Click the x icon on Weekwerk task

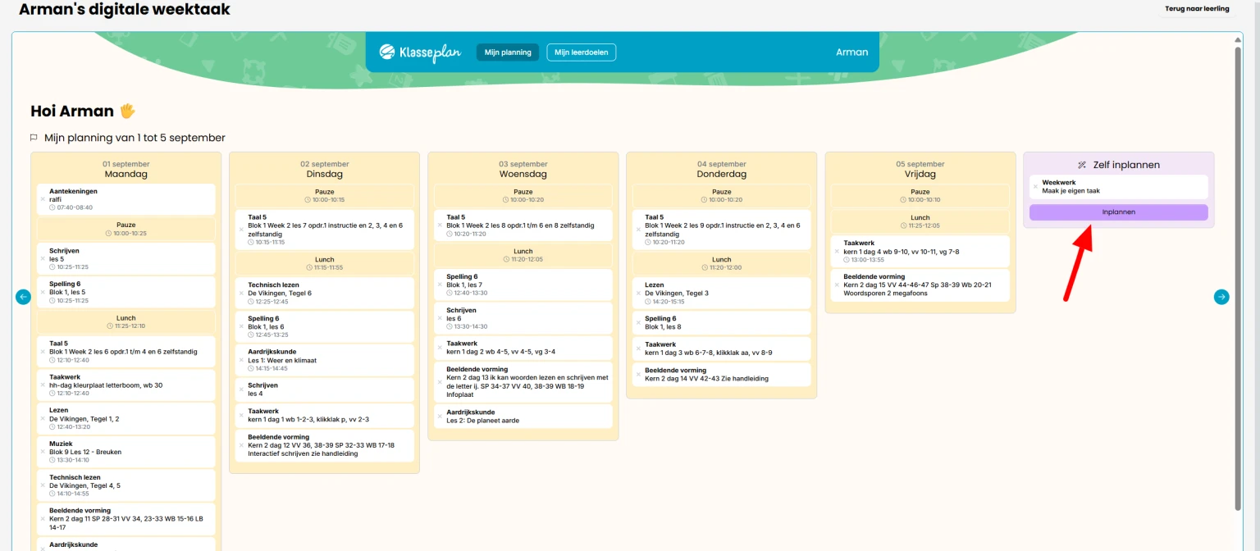click(1035, 187)
